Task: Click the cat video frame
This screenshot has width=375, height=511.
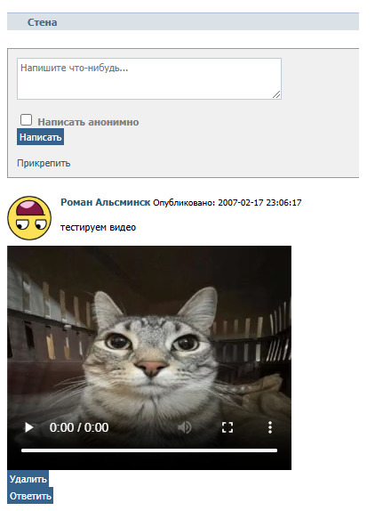Action: (149, 332)
